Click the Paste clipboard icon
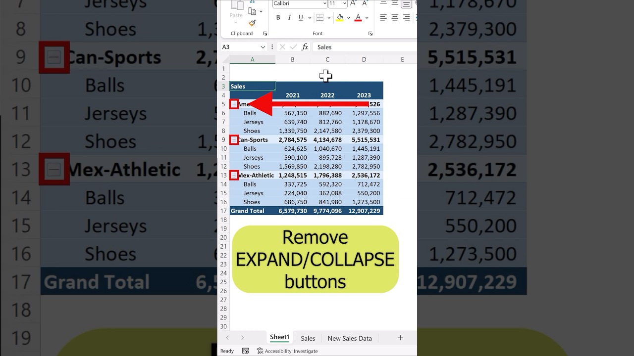Image resolution: width=634 pixels, height=356 pixels. click(237, 6)
